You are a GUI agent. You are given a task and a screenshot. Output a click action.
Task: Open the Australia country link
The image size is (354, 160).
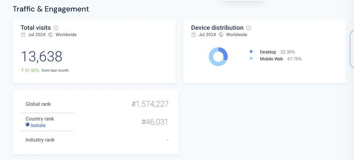click(38, 125)
